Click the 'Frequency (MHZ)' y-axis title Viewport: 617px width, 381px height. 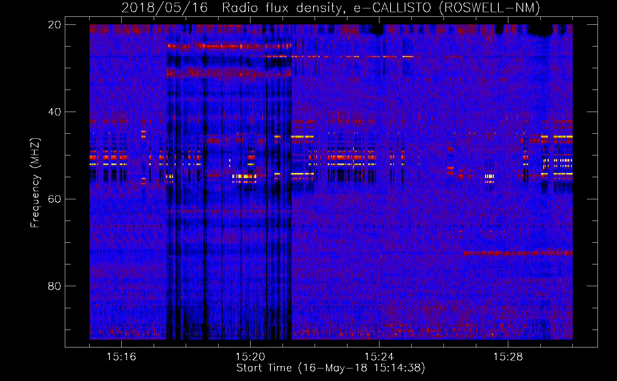pos(35,183)
